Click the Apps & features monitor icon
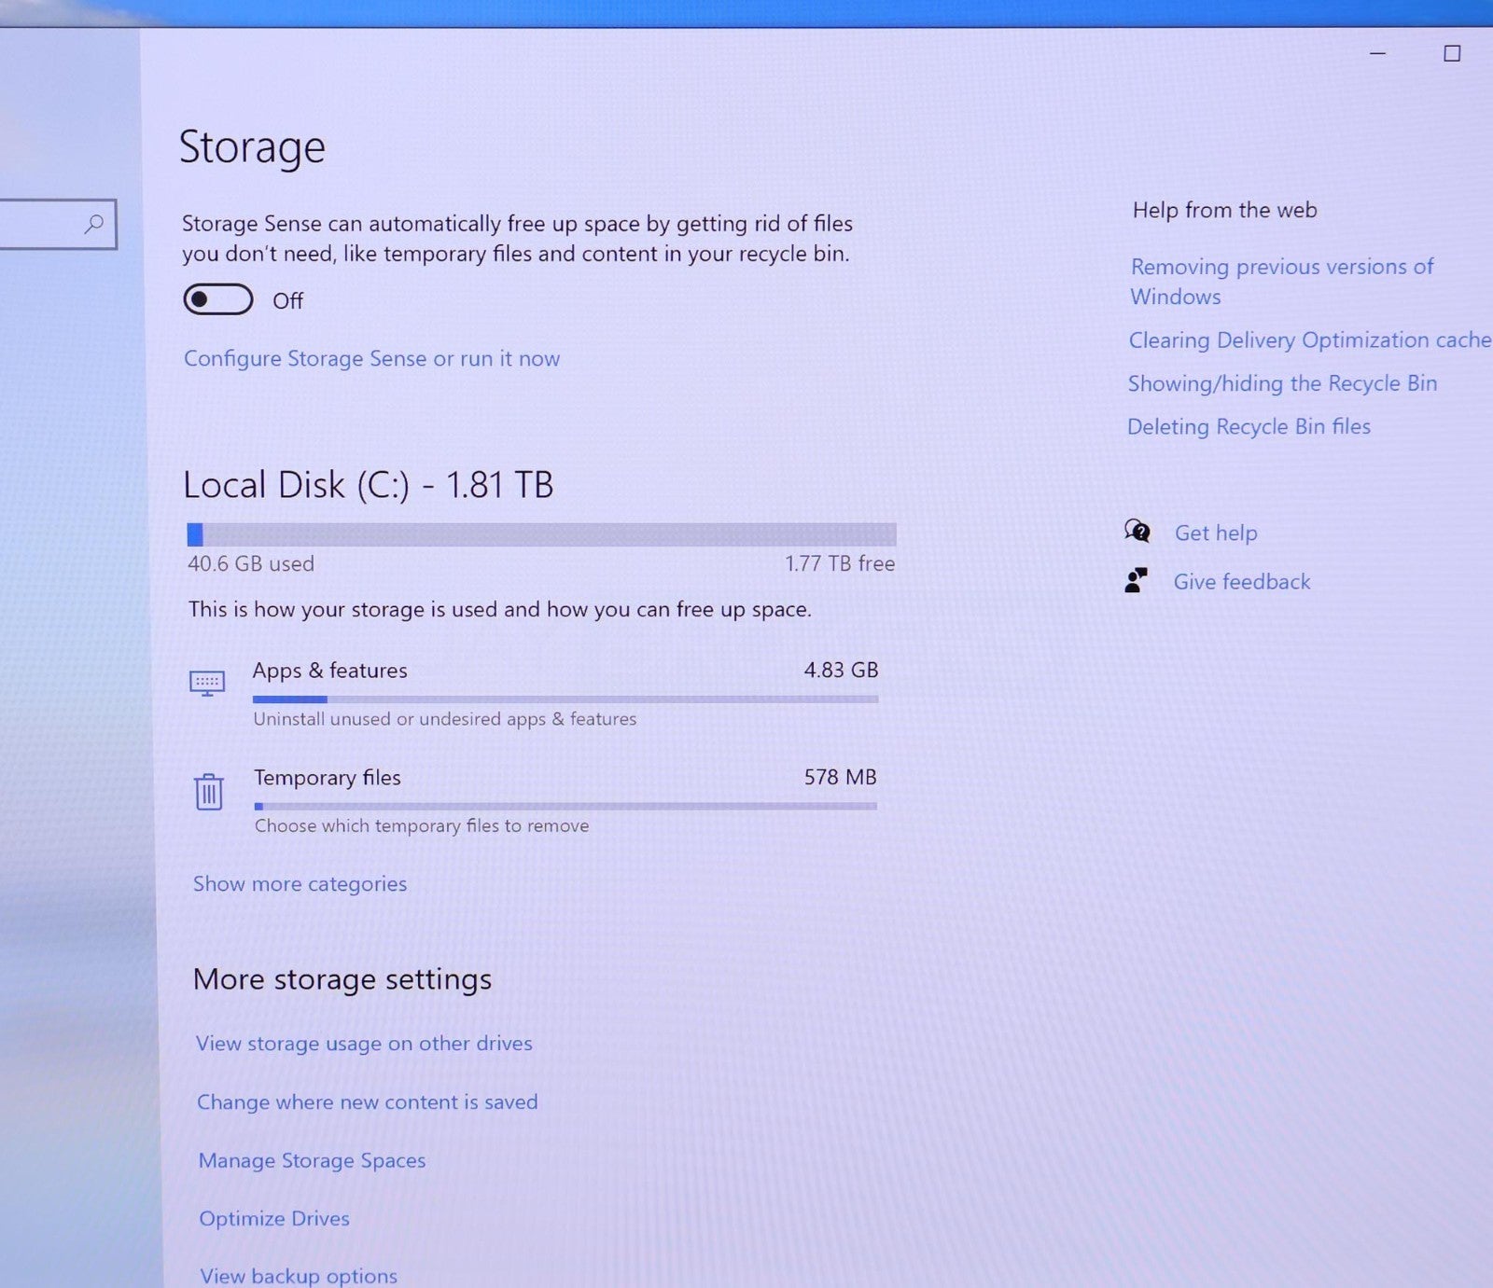Image resolution: width=1493 pixels, height=1288 pixels. (x=207, y=683)
